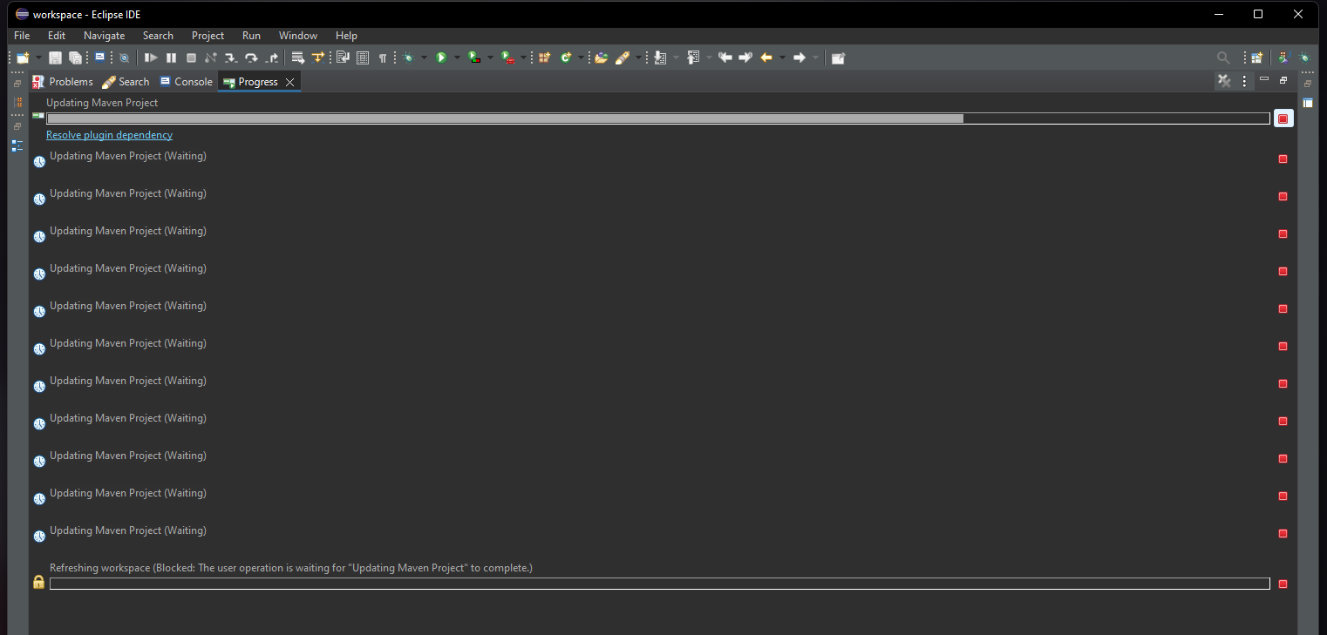Toggle Show Whitespace Characters pilcrow icon
Screen dimensions: 1327x635
tap(383, 57)
